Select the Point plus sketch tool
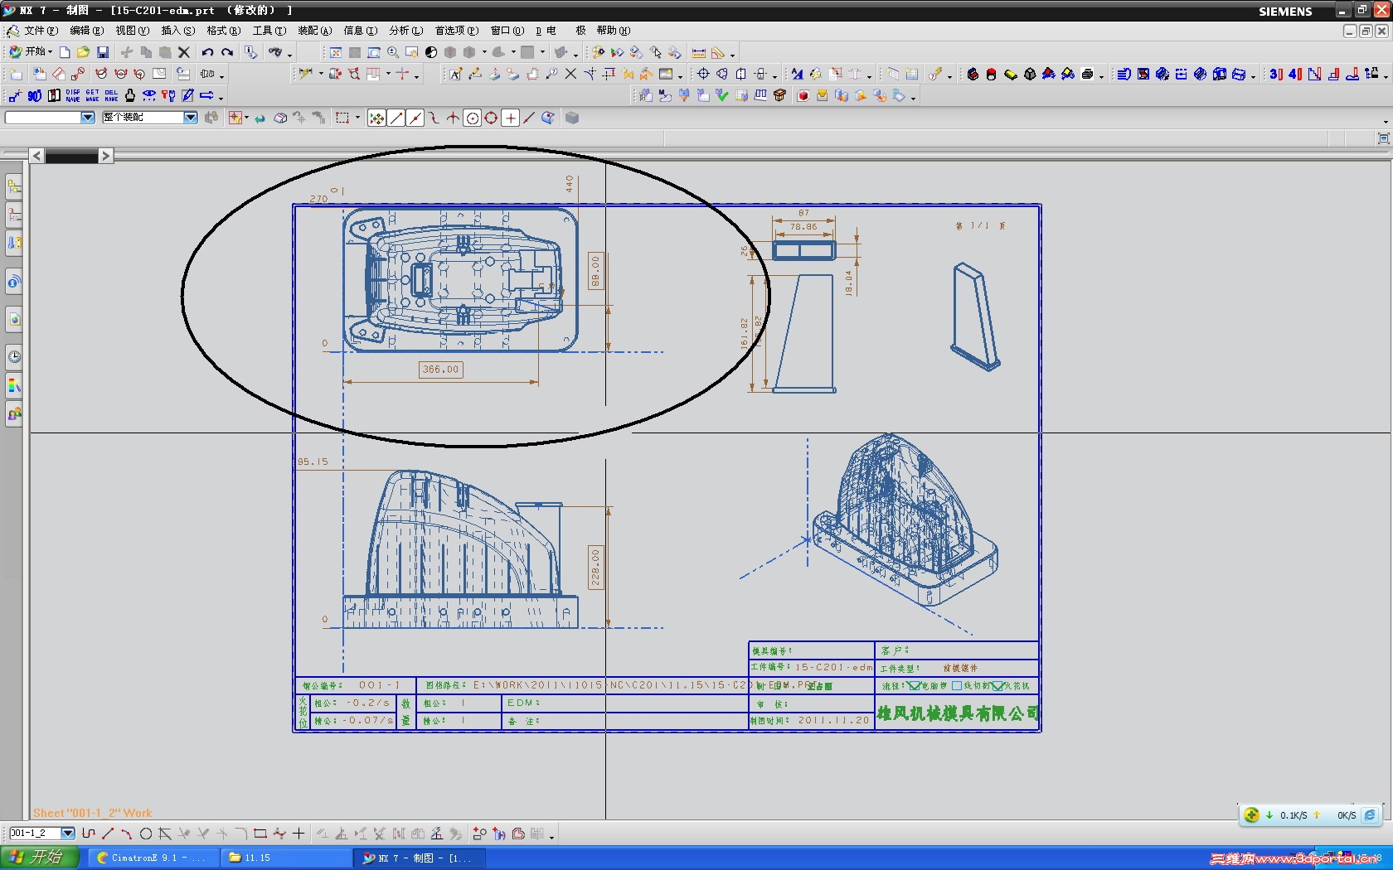 click(x=298, y=834)
